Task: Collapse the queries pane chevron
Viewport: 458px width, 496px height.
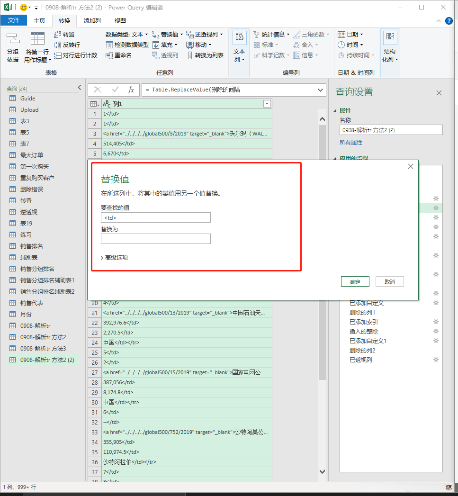Action: 80,87
